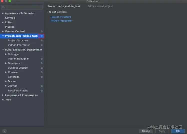Open help with the question mark button
The height and width of the screenshot is (134, 187).
[x=4, y=131]
